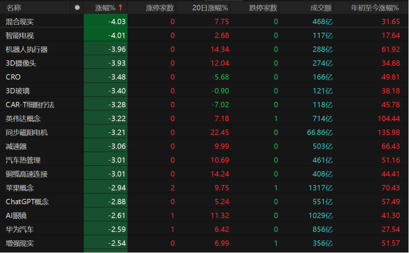409x253 pixels.
Task: Sort by 跌停家数 column header
Action: click(263, 8)
